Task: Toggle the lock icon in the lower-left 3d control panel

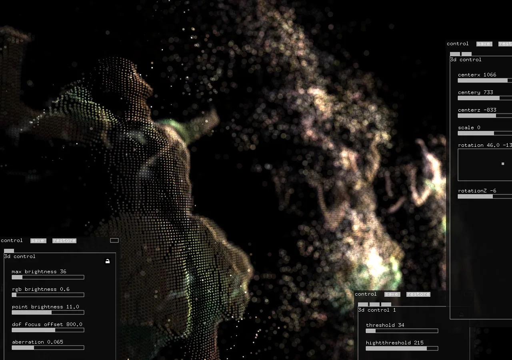Action: click(107, 261)
